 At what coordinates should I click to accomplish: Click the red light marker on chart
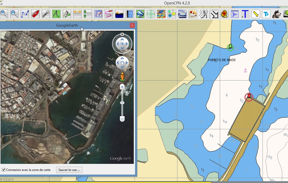click(249, 97)
